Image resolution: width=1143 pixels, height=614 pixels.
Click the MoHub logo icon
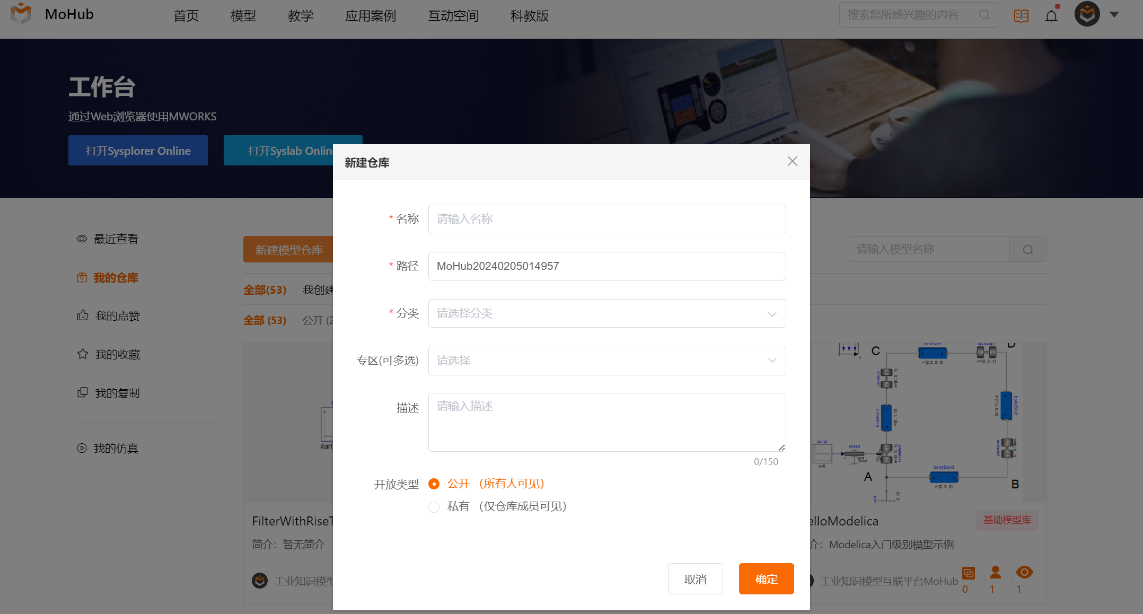coord(21,14)
